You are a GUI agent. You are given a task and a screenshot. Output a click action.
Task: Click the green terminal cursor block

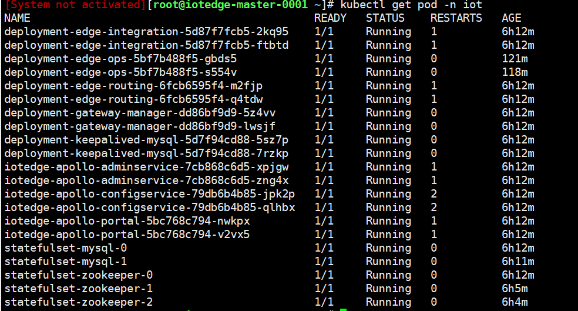(x=343, y=309)
